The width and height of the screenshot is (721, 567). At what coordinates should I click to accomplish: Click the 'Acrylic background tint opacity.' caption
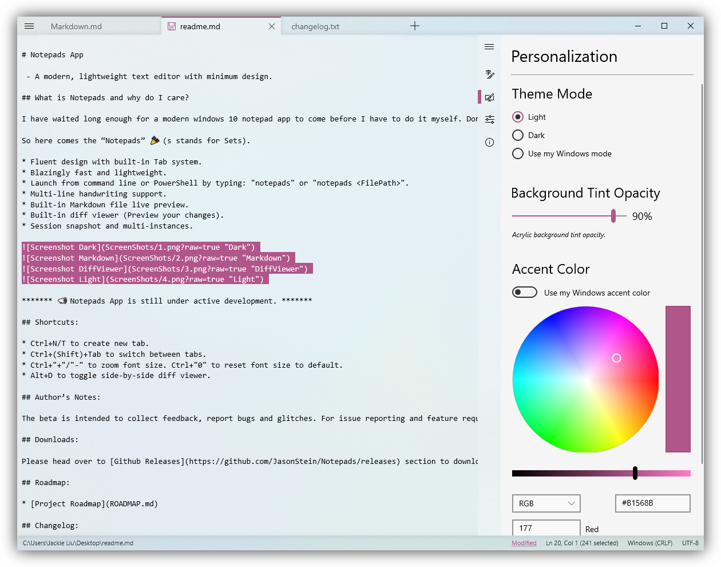point(558,235)
